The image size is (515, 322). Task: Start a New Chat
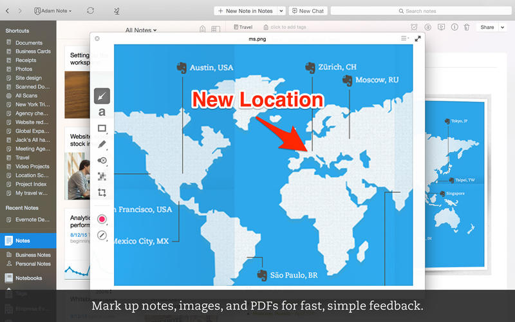tap(307, 11)
